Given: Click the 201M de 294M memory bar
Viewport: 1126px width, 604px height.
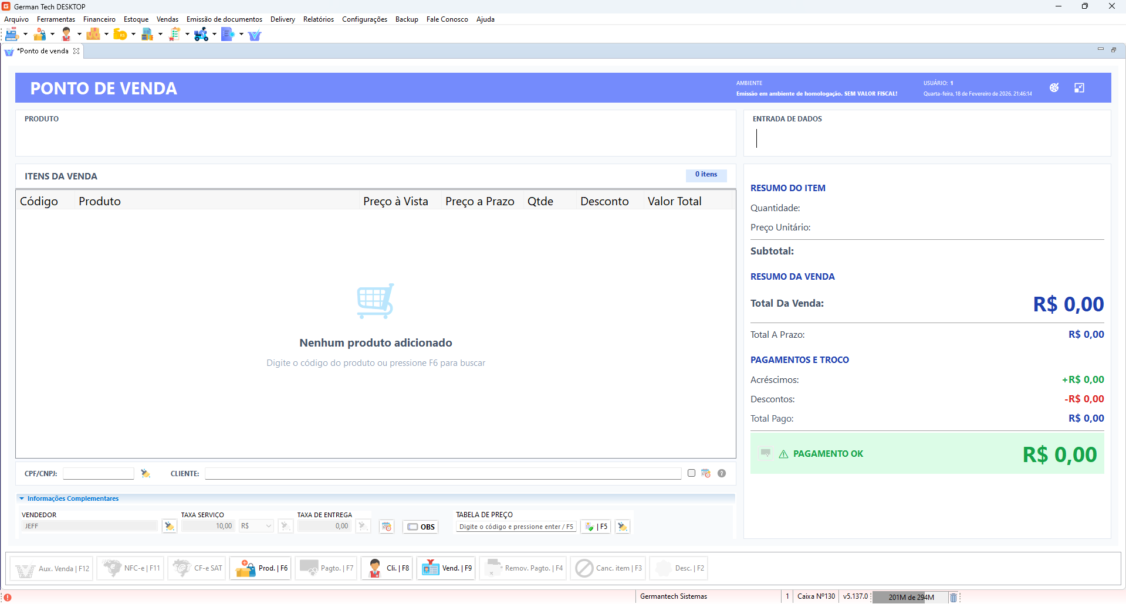Looking at the screenshot, I should 910,597.
